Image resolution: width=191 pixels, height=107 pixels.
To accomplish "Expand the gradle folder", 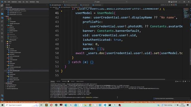I will (11, 25).
